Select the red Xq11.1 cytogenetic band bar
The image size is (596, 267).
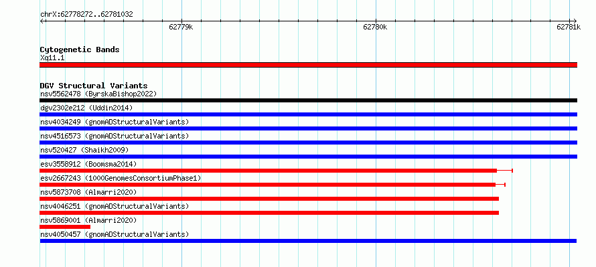(308, 65)
